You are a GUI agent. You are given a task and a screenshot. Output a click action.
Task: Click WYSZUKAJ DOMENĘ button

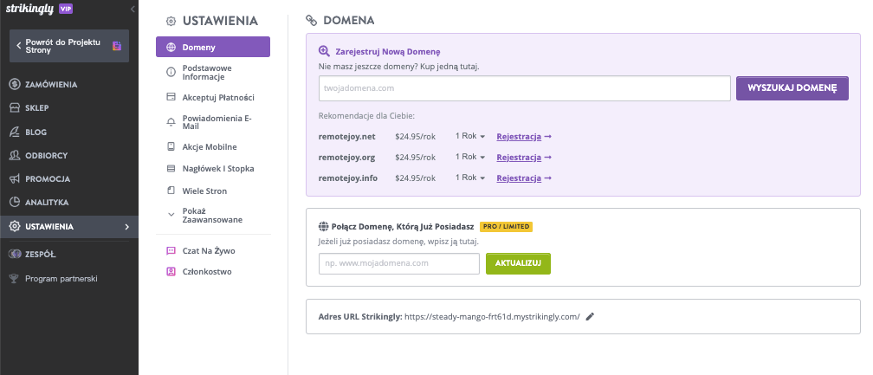coord(792,88)
